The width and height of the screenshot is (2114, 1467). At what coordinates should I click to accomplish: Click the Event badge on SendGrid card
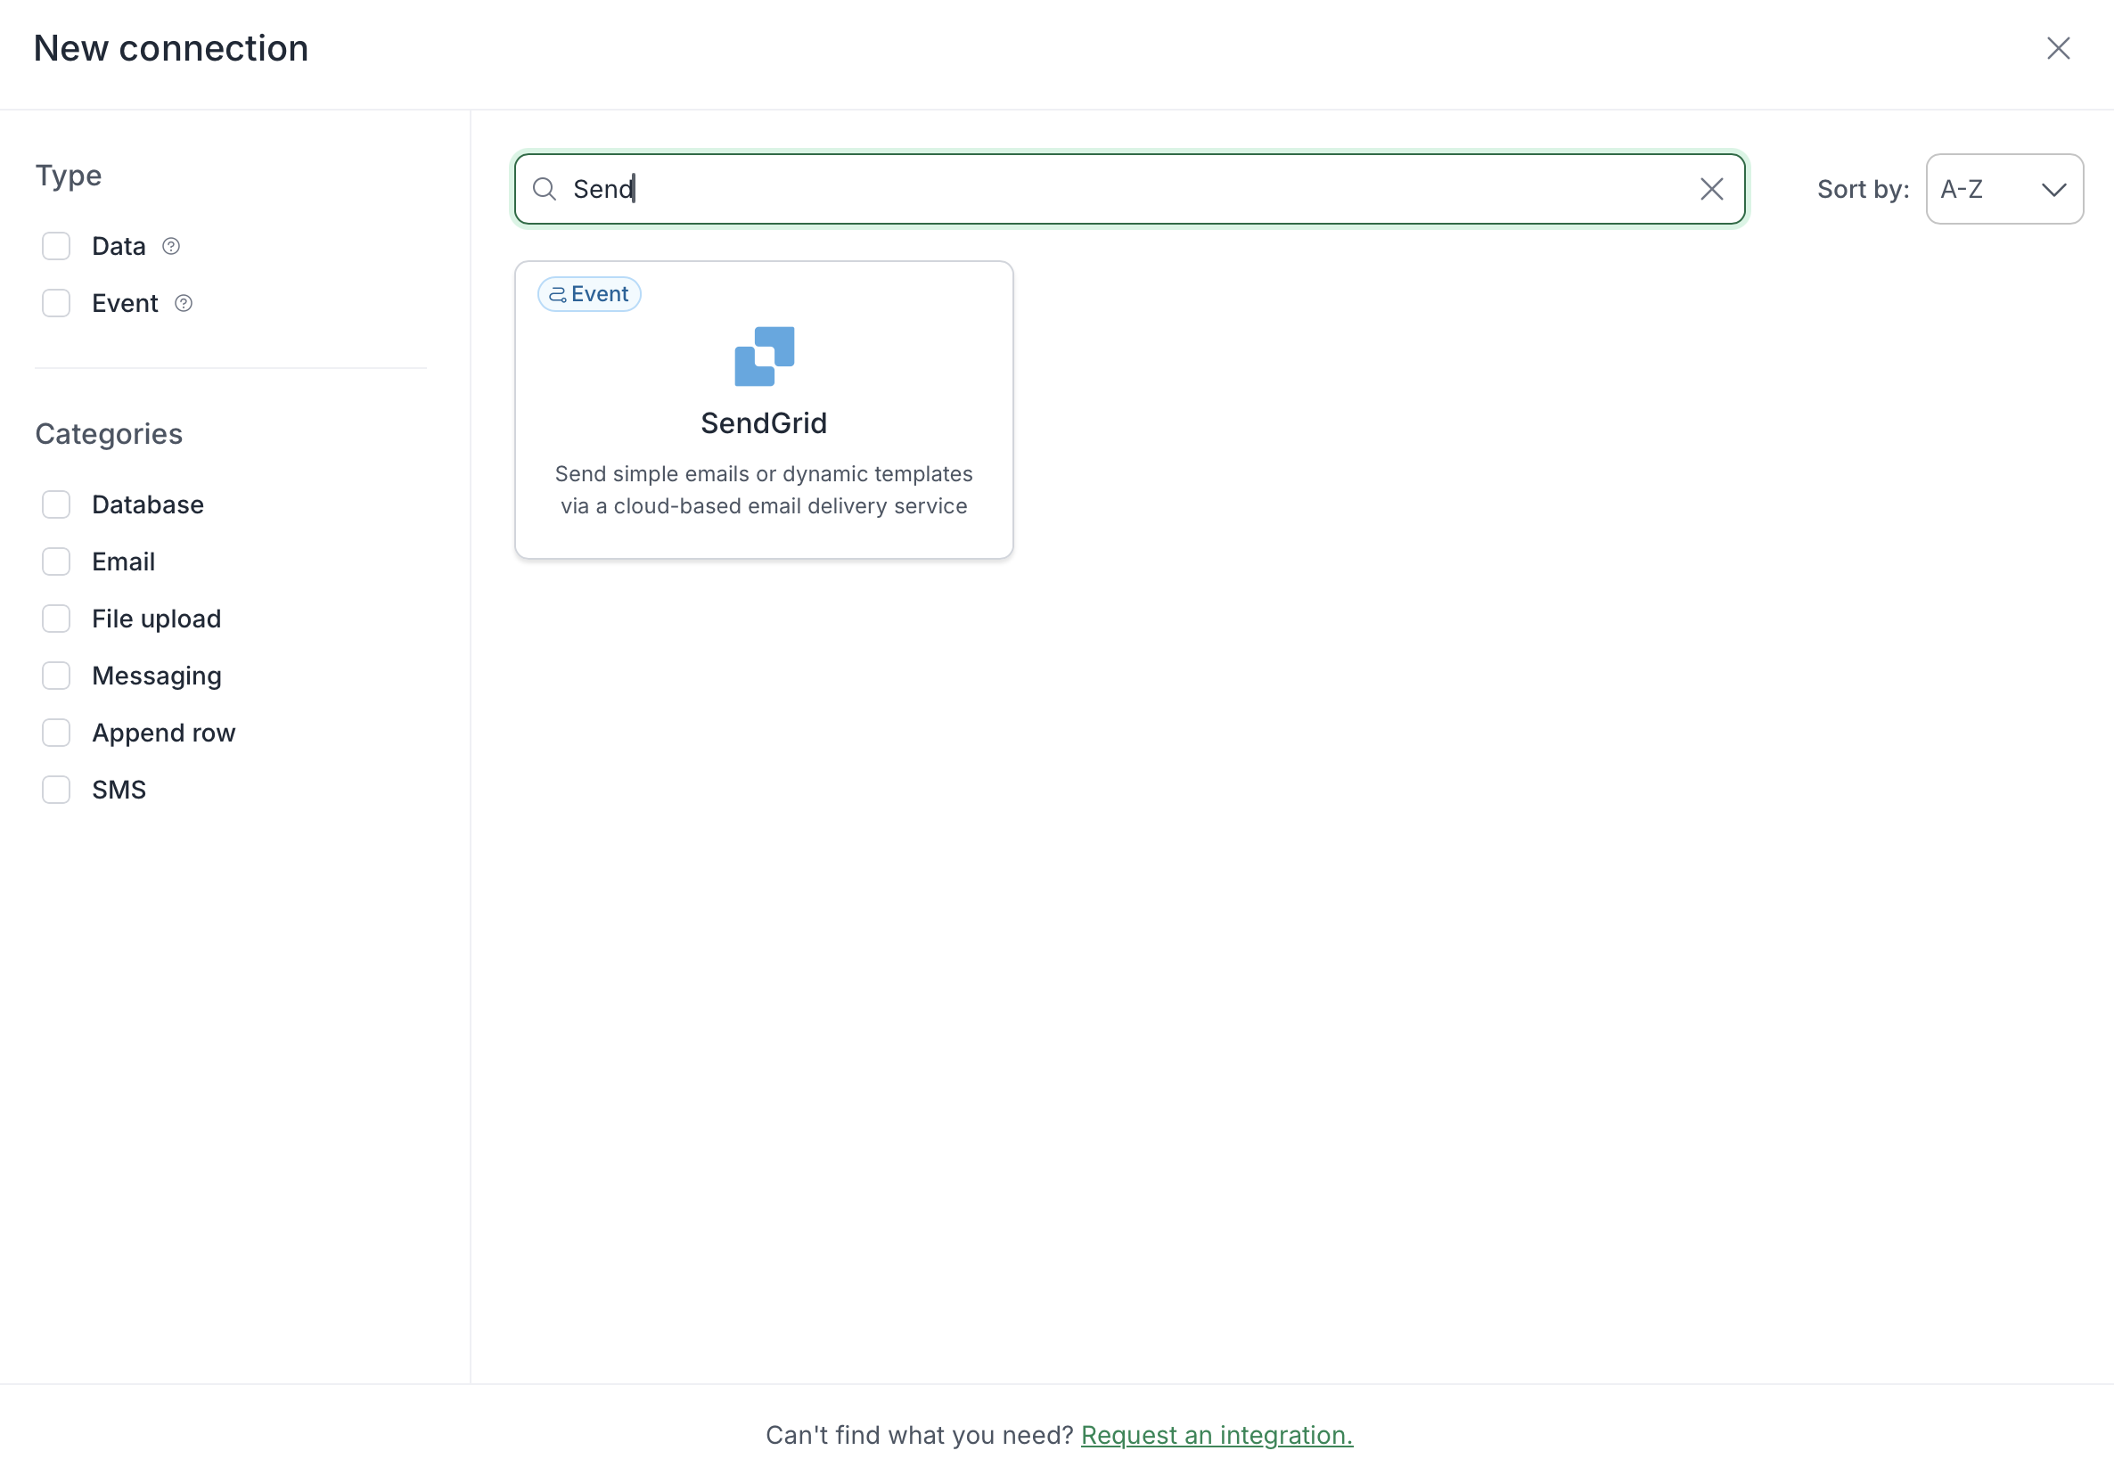(x=589, y=294)
